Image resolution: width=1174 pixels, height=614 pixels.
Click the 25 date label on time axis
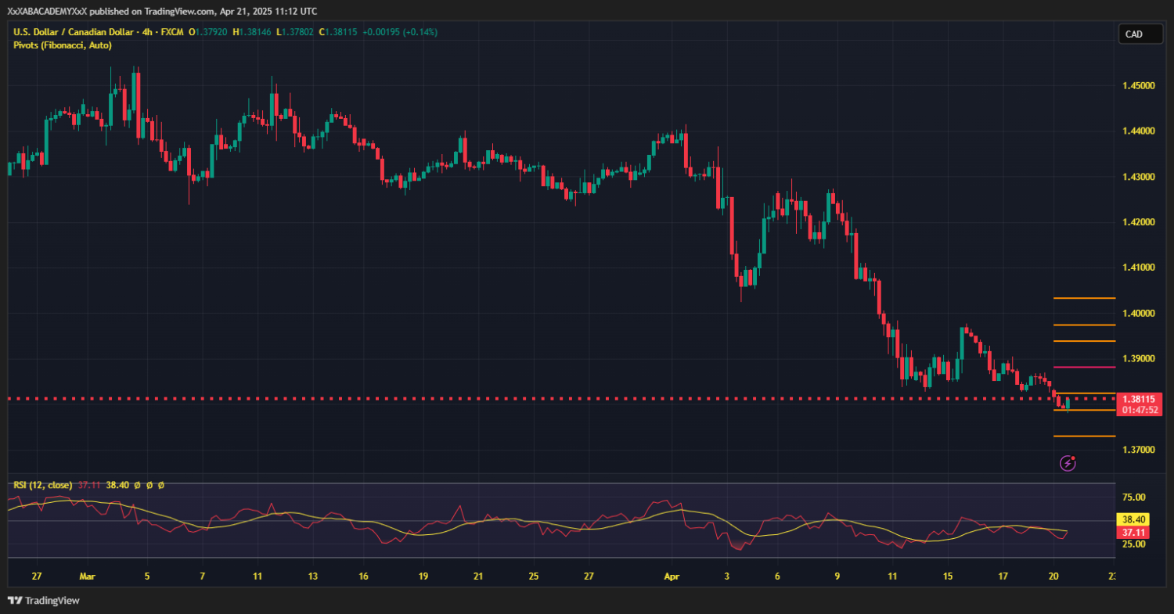tap(533, 576)
